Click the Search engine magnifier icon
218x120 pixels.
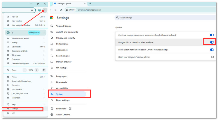pyautogui.click(x=52, y=56)
